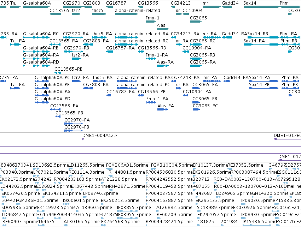Image resolution: width=301 pixels, height=227 pixels.
Task: Select the Alas gene label
Action: point(161,25)
